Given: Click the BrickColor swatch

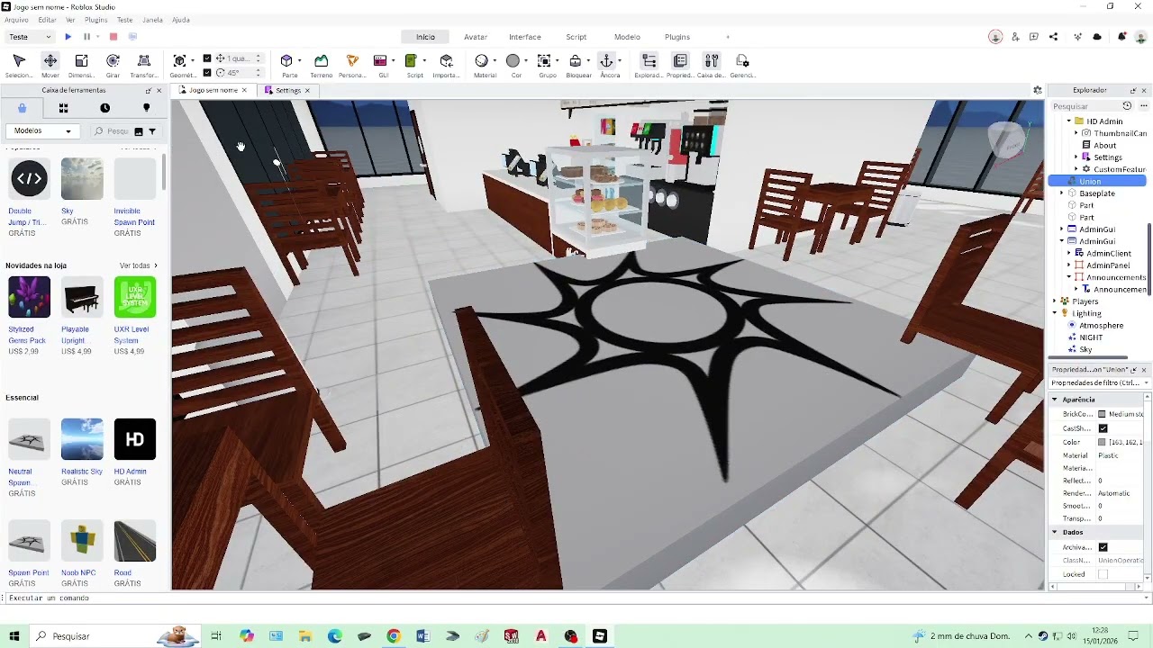Looking at the screenshot, I should pyautogui.click(x=1102, y=414).
